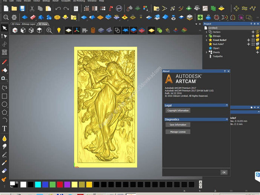Select the (Untitled) project root item

point(213,28)
